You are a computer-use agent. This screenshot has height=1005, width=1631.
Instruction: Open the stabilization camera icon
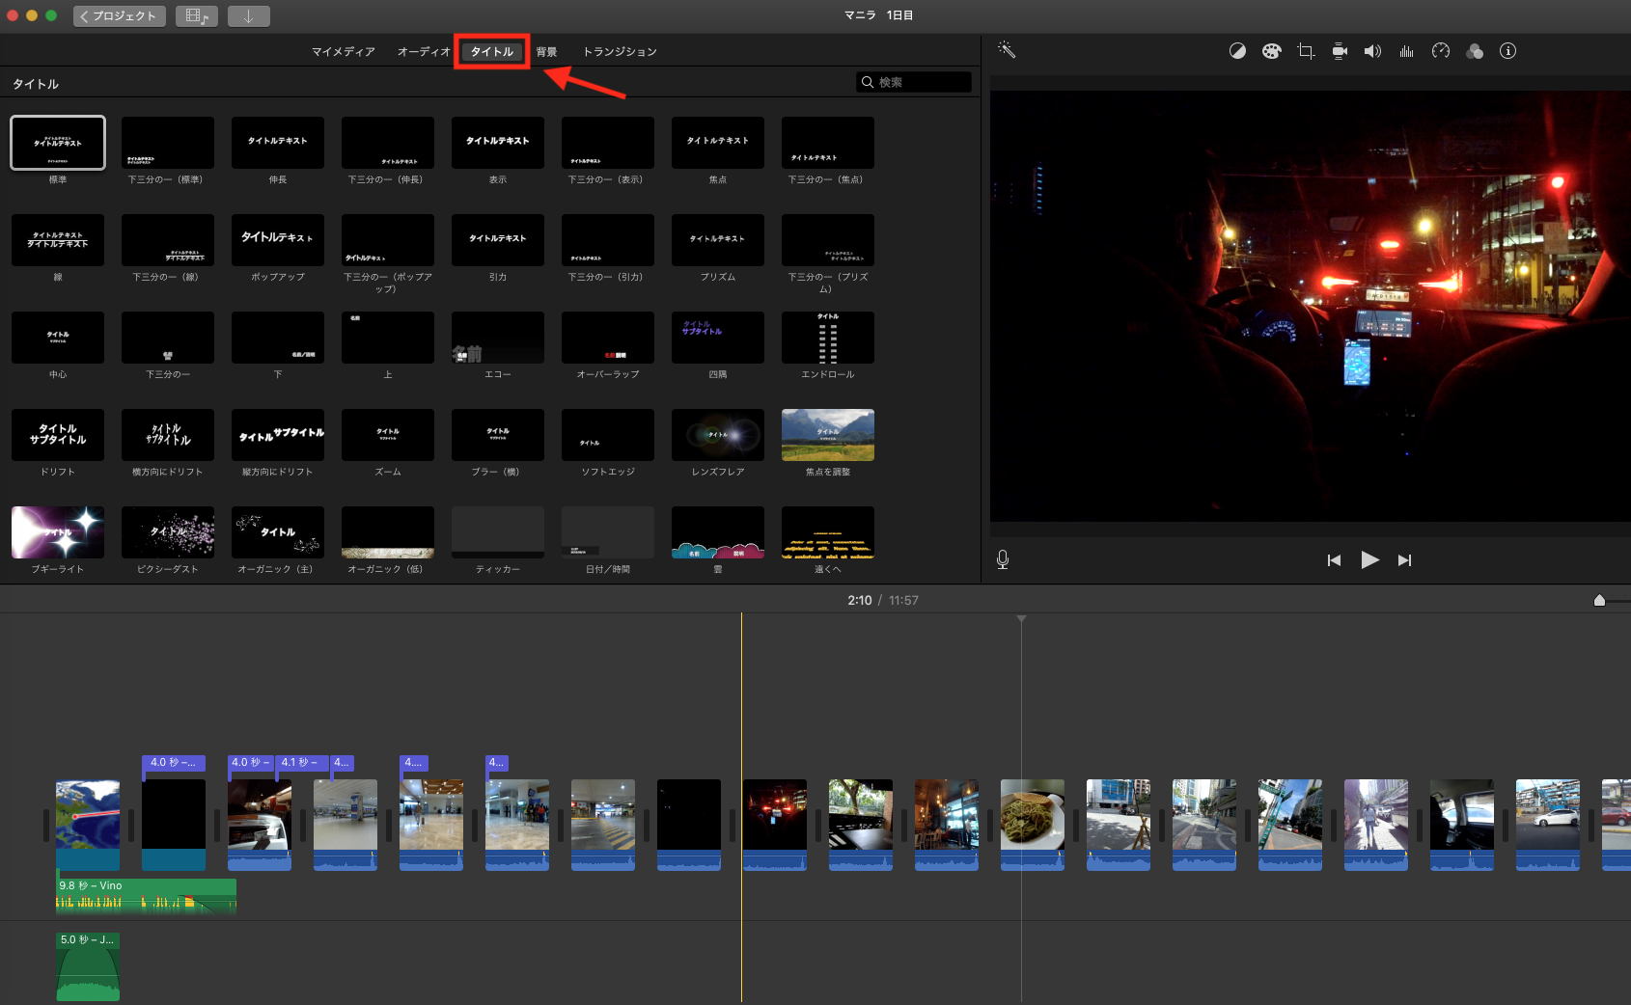pos(1340,51)
